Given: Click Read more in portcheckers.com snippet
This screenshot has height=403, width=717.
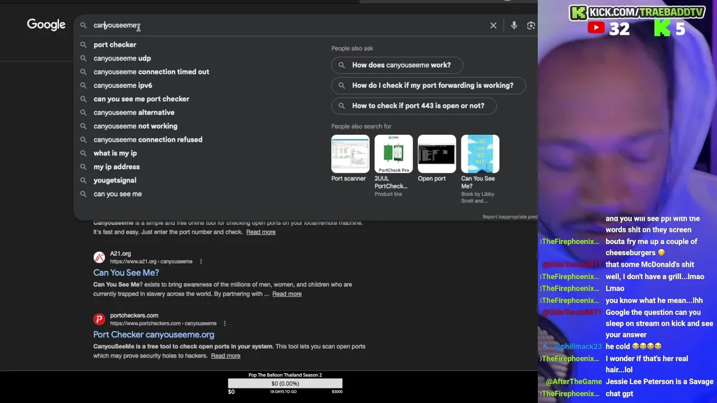Looking at the screenshot, I should [226, 356].
